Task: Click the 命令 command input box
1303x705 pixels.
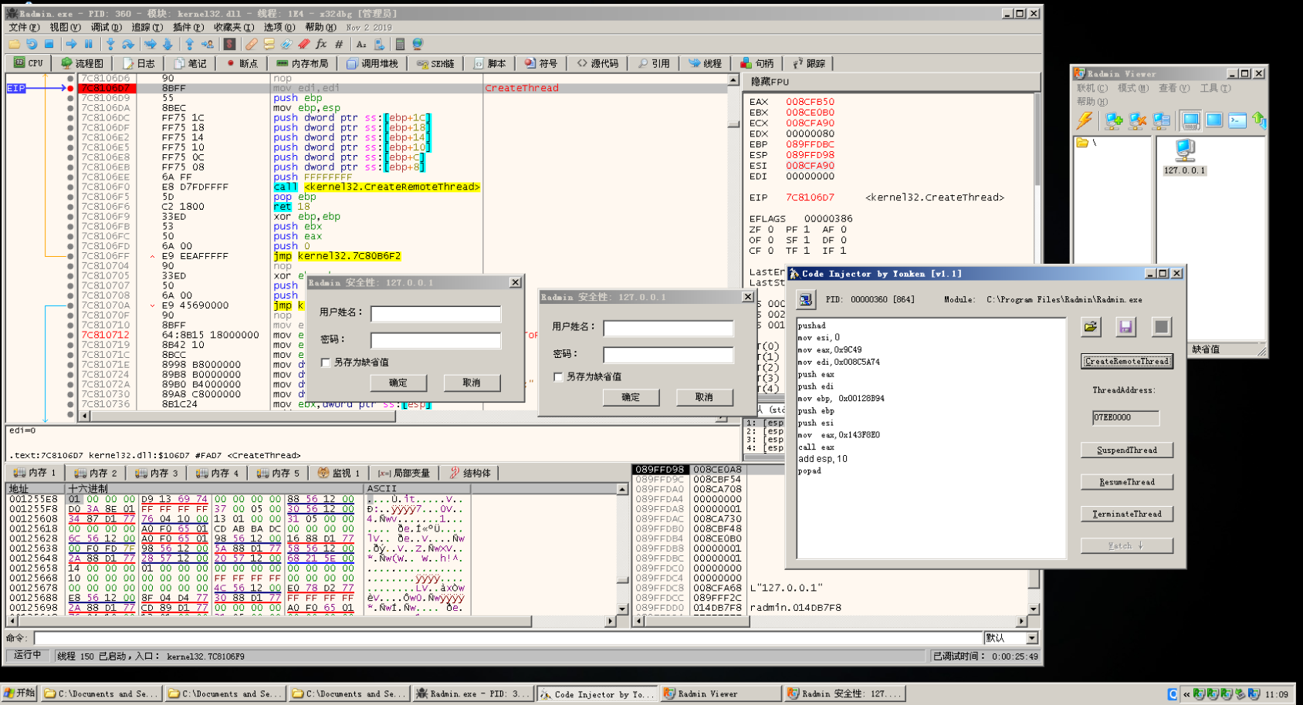Action: tap(508, 638)
